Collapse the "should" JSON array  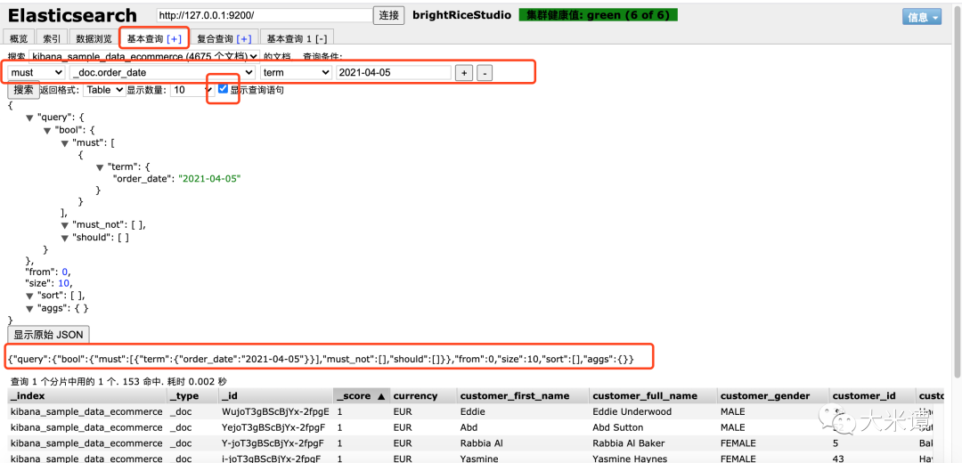[x=65, y=238]
